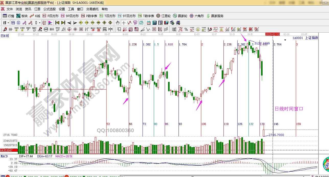Open the 公式选股 menu

coord(49,9)
